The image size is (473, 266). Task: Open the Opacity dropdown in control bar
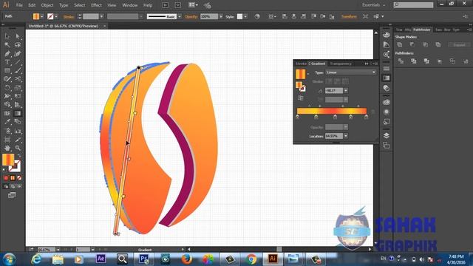click(x=221, y=16)
